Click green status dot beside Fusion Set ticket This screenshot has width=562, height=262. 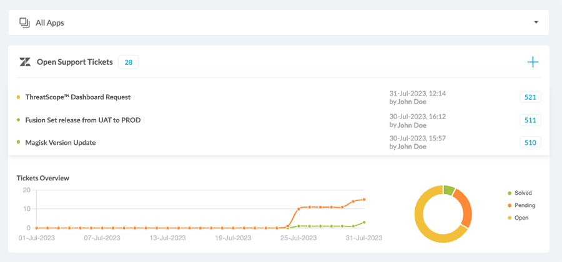(19, 120)
